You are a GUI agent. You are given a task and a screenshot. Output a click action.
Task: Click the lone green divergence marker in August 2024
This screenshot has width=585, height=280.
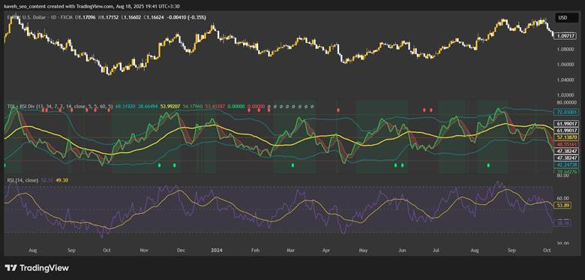[x=489, y=165]
